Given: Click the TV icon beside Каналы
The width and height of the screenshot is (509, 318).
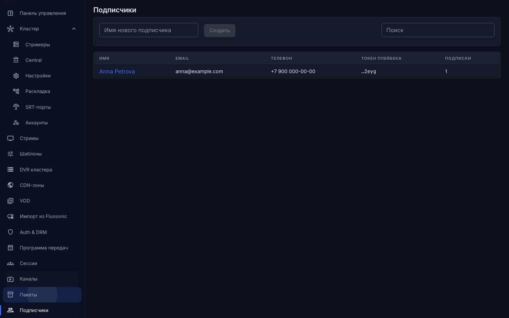Looking at the screenshot, I should [11, 279].
